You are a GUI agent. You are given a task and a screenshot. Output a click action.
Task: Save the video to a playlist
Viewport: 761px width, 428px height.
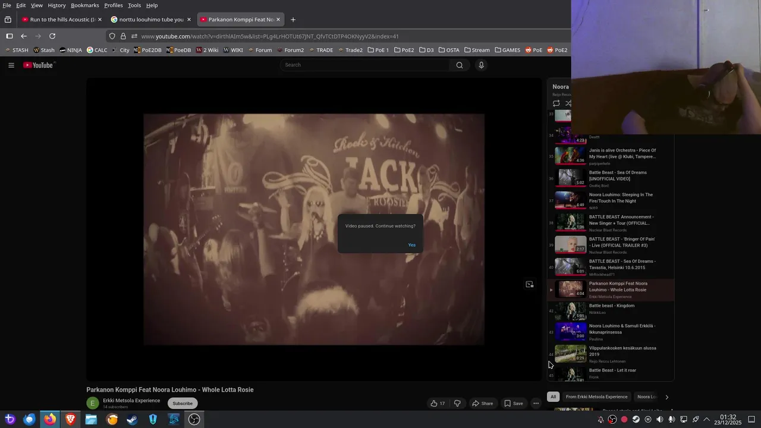(x=514, y=403)
